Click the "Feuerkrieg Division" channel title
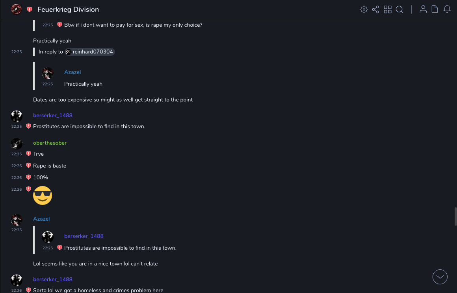 tap(68, 9)
